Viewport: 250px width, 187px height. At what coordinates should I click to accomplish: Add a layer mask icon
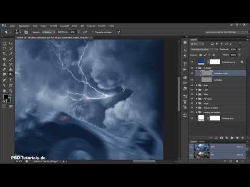tap(221, 138)
